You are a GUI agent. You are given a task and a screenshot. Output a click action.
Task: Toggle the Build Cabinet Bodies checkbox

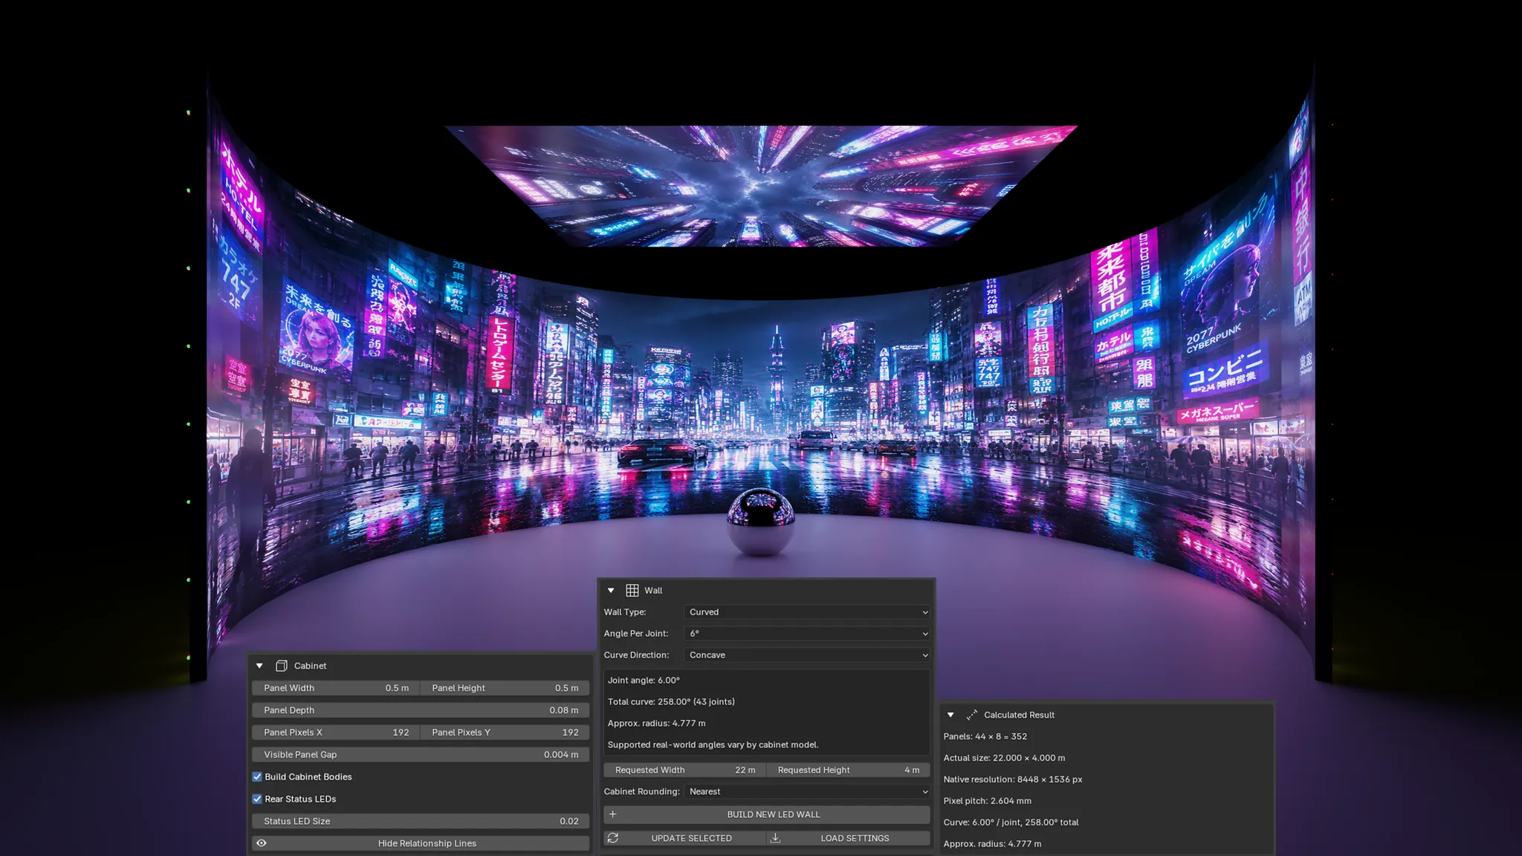(257, 777)
